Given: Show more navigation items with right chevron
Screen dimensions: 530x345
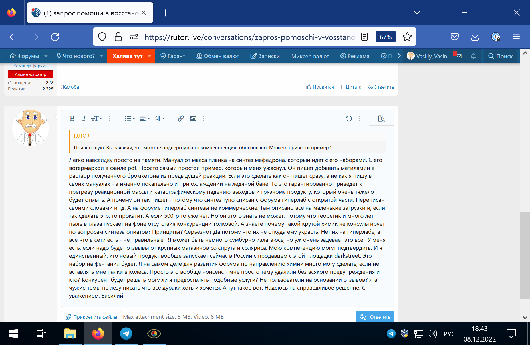Looking at the screenshot, I should (399, 56).
